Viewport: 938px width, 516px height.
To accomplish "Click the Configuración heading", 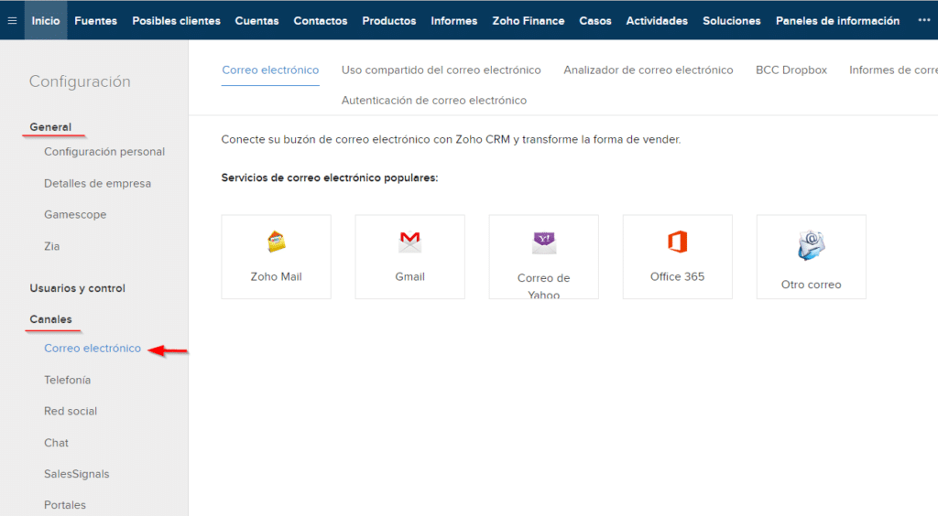I will pos(81,81).
